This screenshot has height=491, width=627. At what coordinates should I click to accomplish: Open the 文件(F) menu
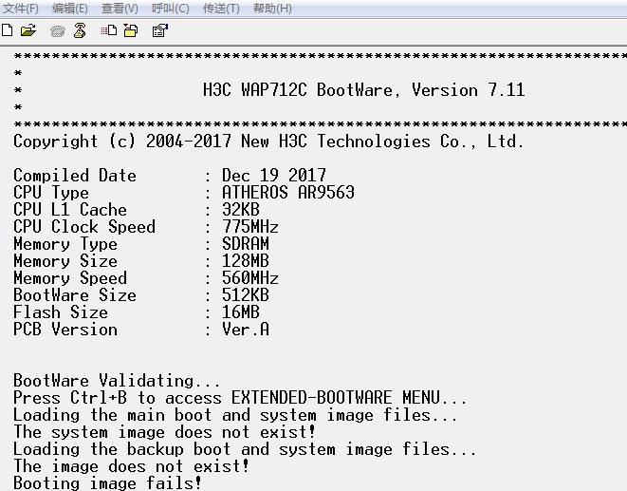[x=21, y=8]
